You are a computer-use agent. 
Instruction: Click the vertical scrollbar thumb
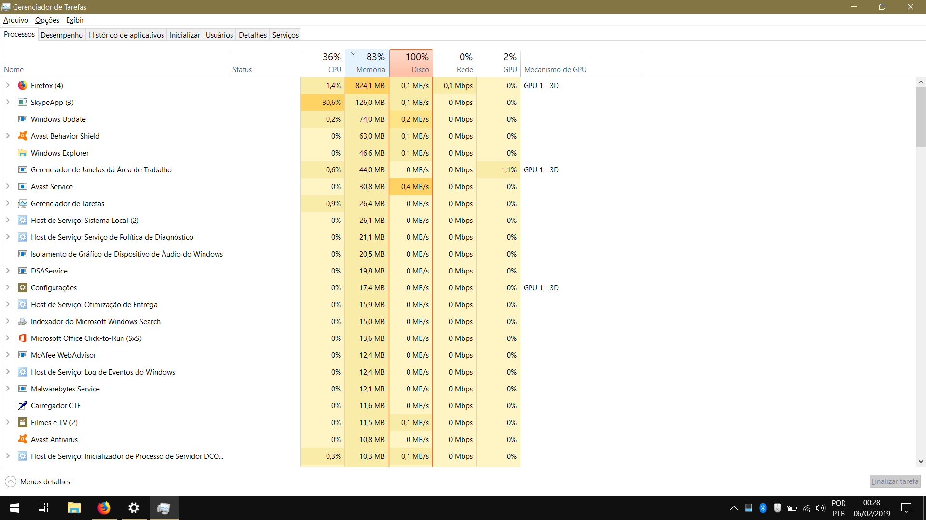pos(921,117)
